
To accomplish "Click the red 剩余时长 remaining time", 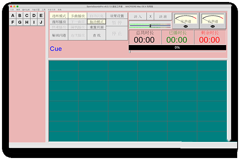I will click(210, 37).
